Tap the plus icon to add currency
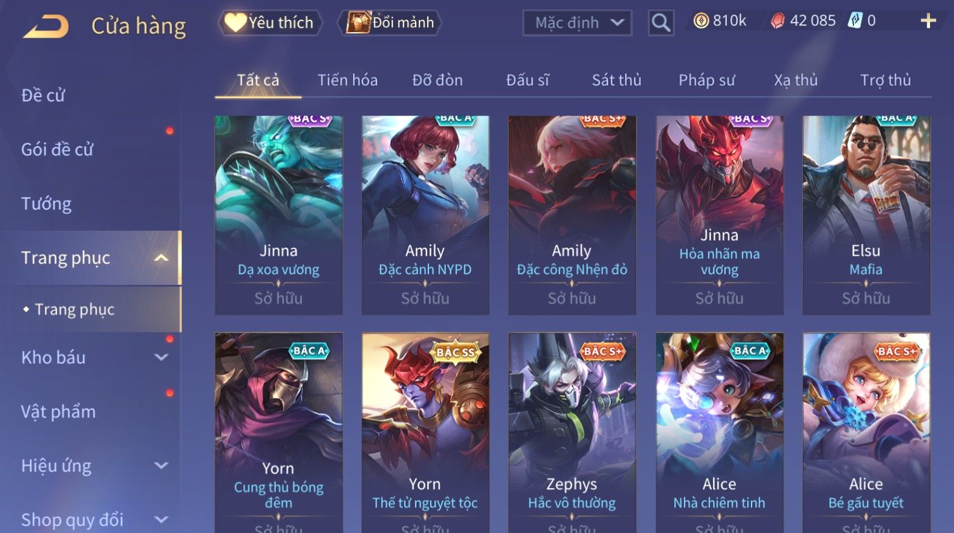Viewport: 954px width, 533px height. pyautogui.click(x=928, y=21)
